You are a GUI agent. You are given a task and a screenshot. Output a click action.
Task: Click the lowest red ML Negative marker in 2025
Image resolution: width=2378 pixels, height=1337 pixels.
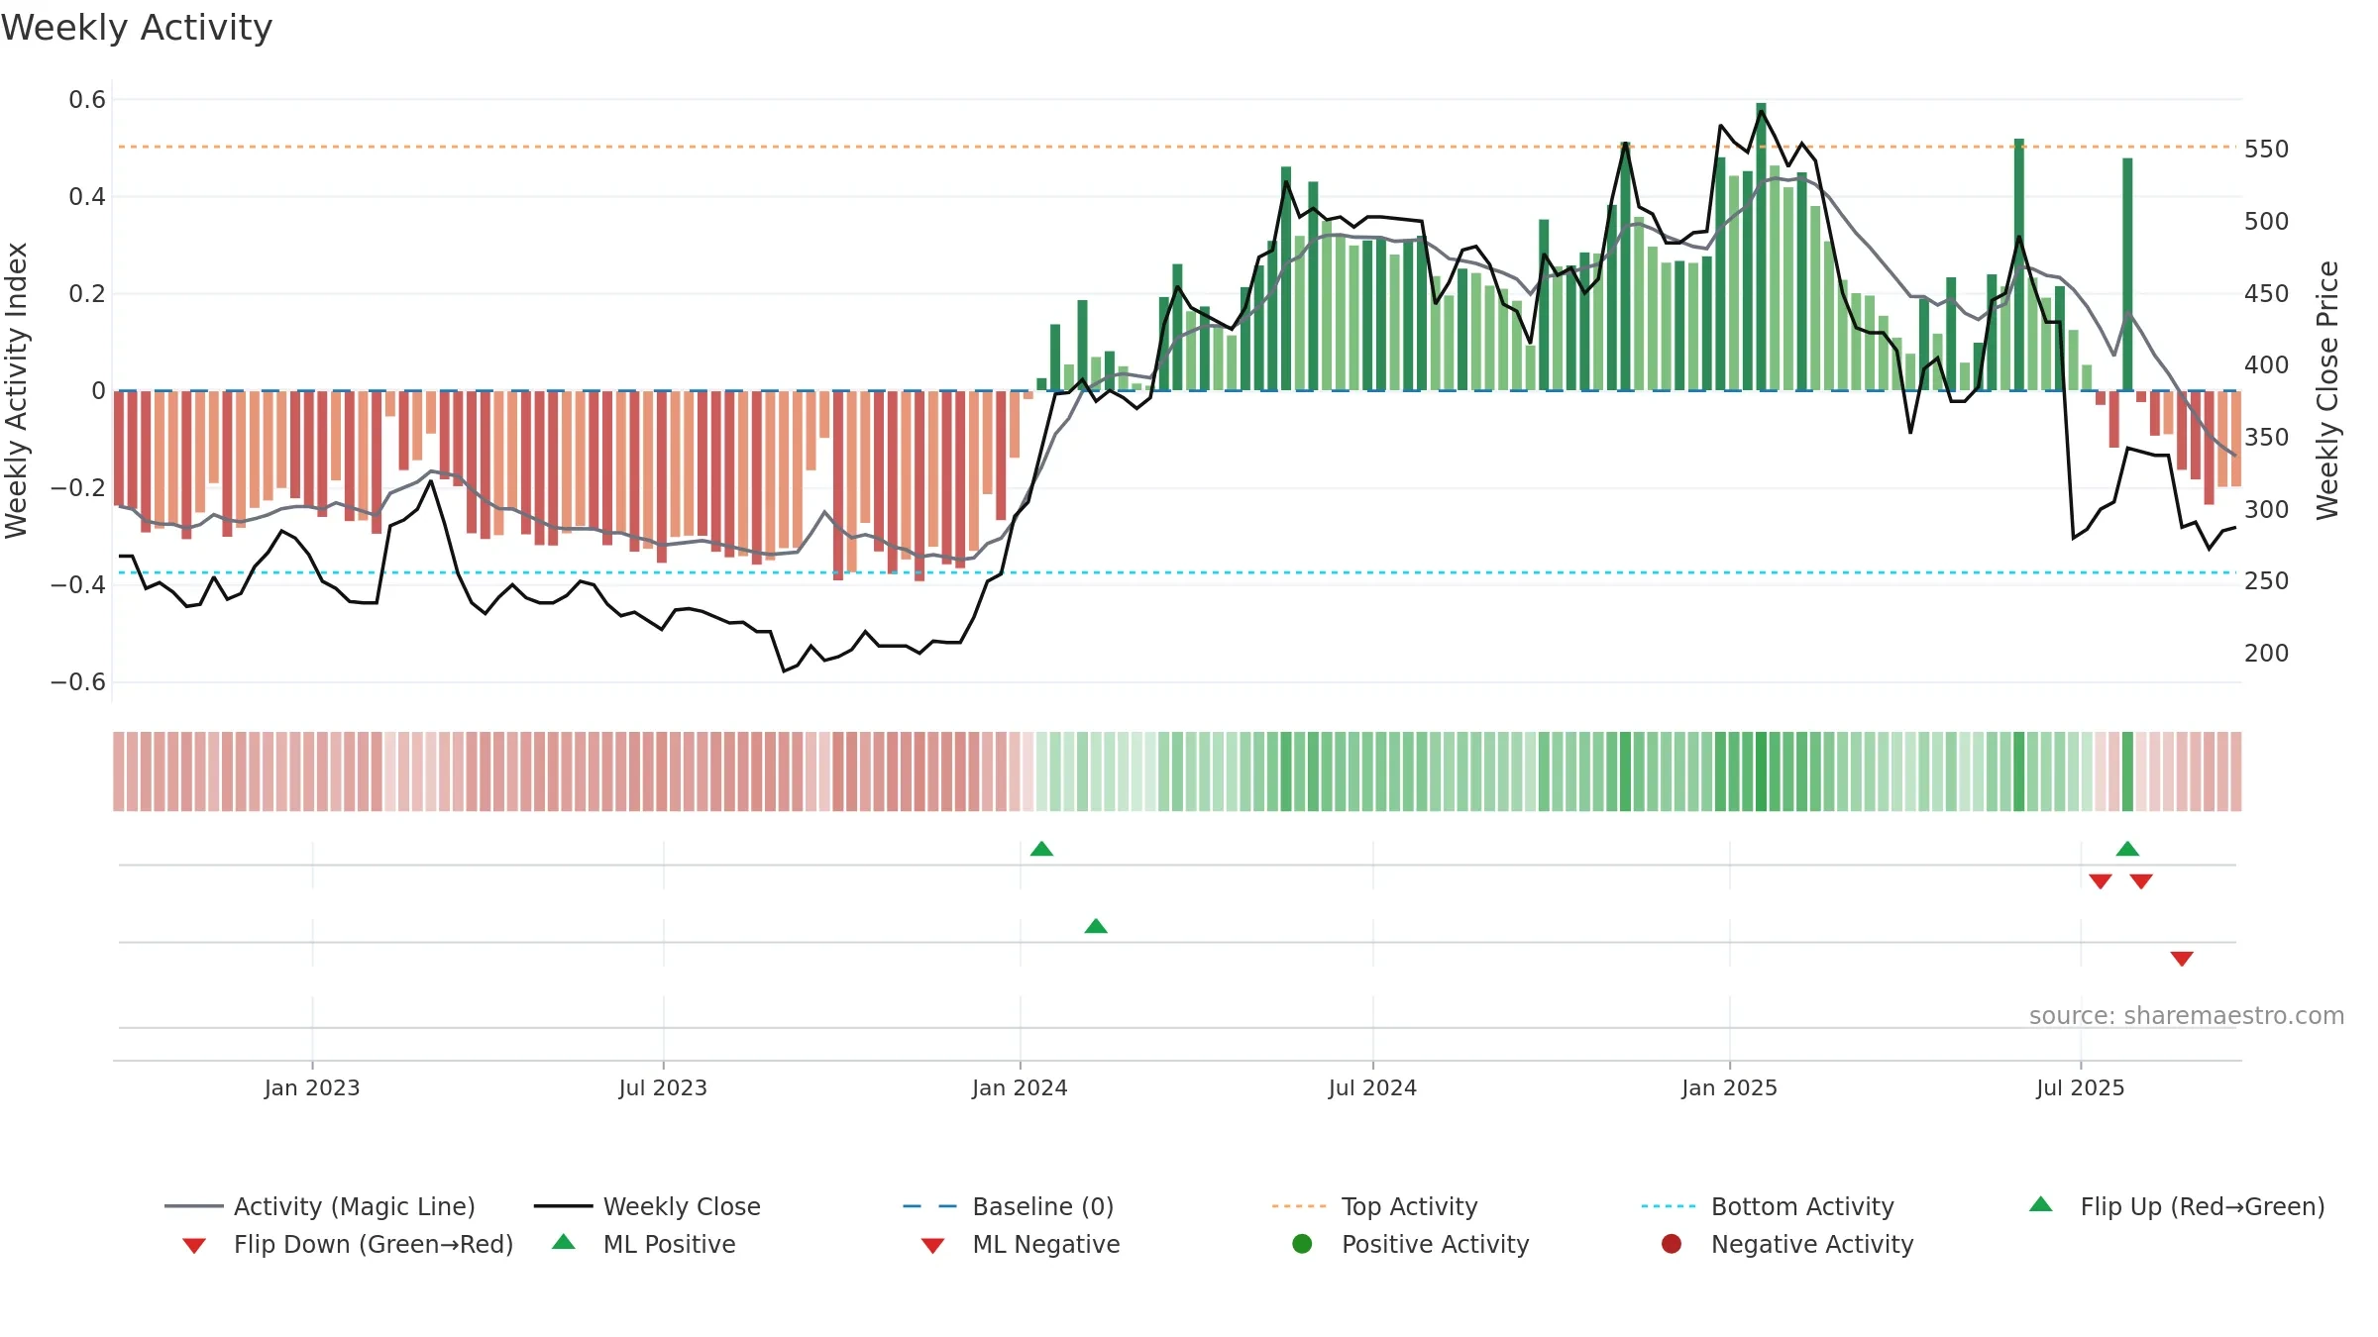pyautogui.click(x=2182, y=959)
